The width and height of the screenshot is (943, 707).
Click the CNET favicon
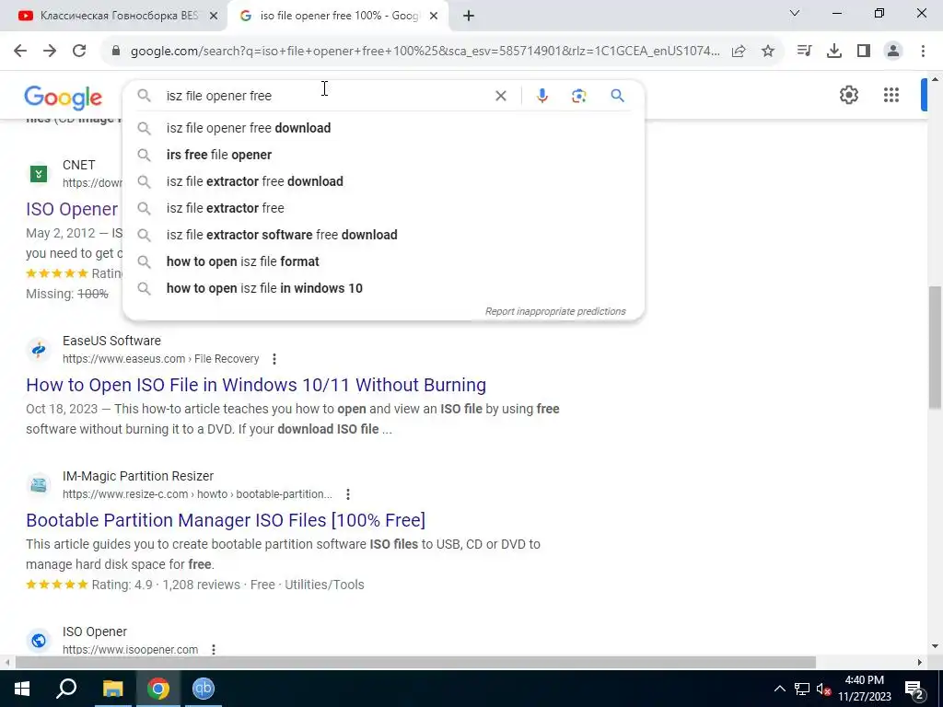[39, 174]
